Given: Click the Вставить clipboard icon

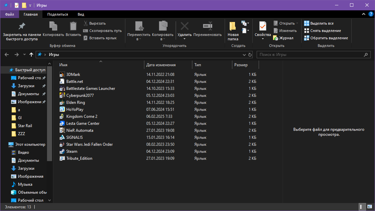Looking at the screenshot, I should [x=73, y=26].
